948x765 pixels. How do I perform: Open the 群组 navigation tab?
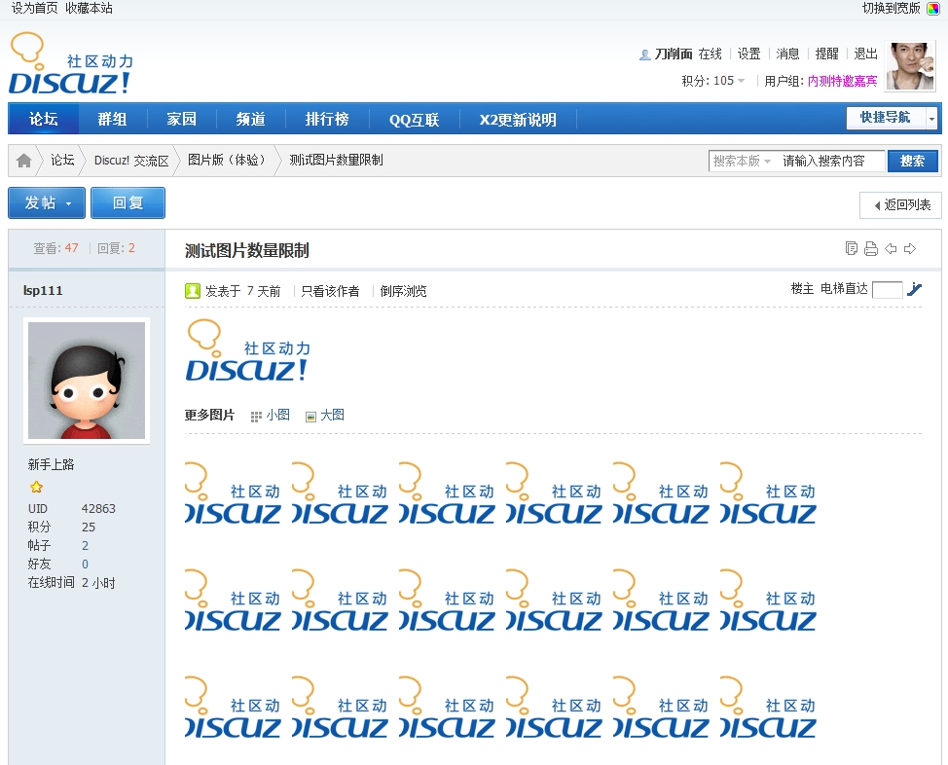(113, 119)
